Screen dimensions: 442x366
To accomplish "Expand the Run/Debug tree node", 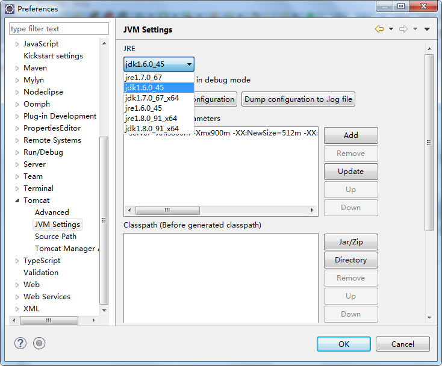I will [17, 152].
